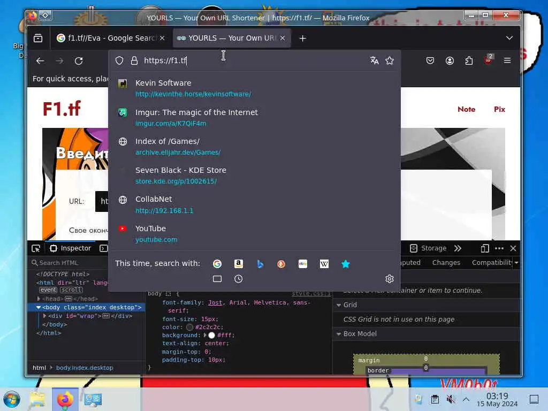Open the YouTube suggestion
Viewport: 548px width, 411px height.
(x=254, y=234)
